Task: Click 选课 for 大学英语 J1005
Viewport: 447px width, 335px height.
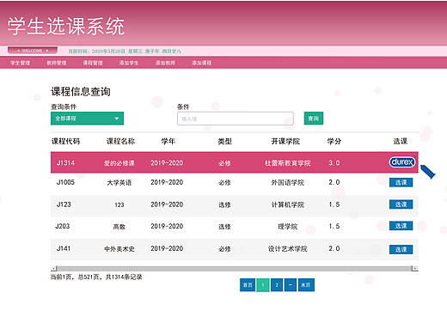Action: (401, 182)
